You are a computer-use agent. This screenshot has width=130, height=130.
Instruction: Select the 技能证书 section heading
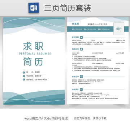pos(75,77)
